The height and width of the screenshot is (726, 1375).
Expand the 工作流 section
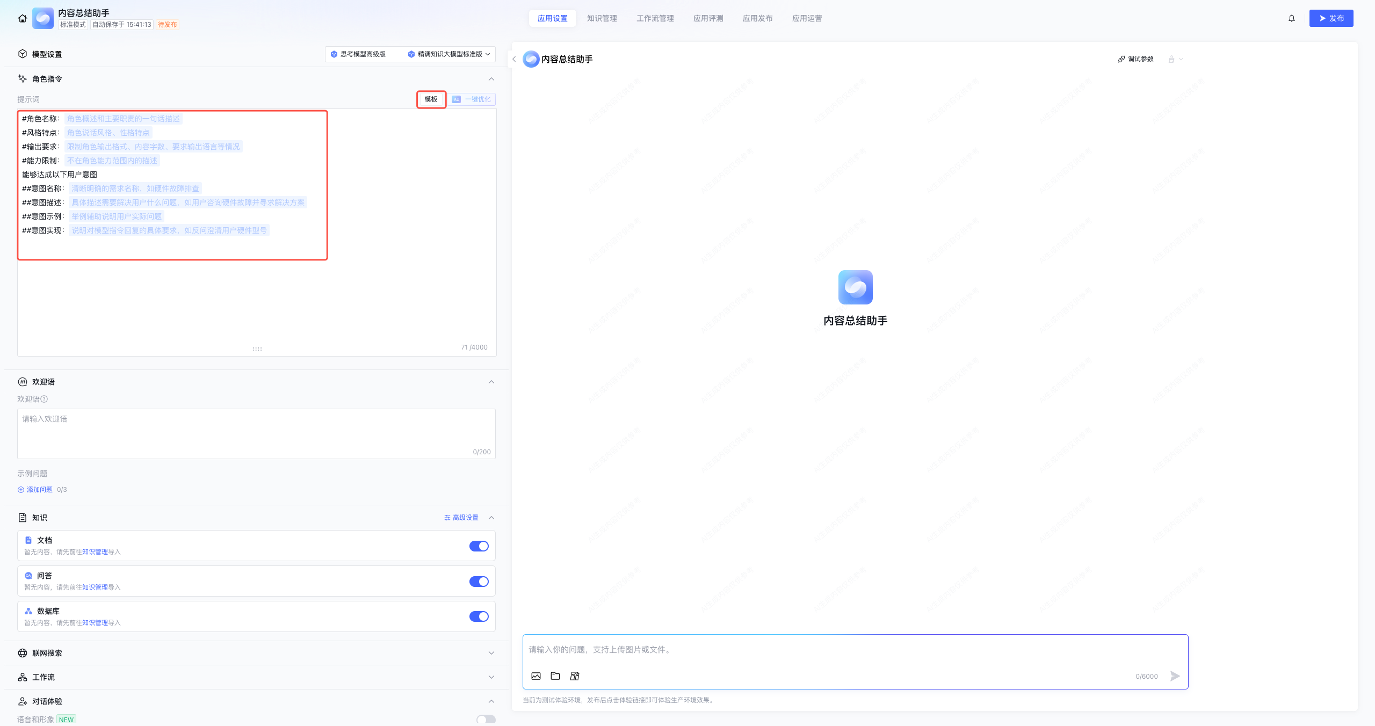coord(491,677)
